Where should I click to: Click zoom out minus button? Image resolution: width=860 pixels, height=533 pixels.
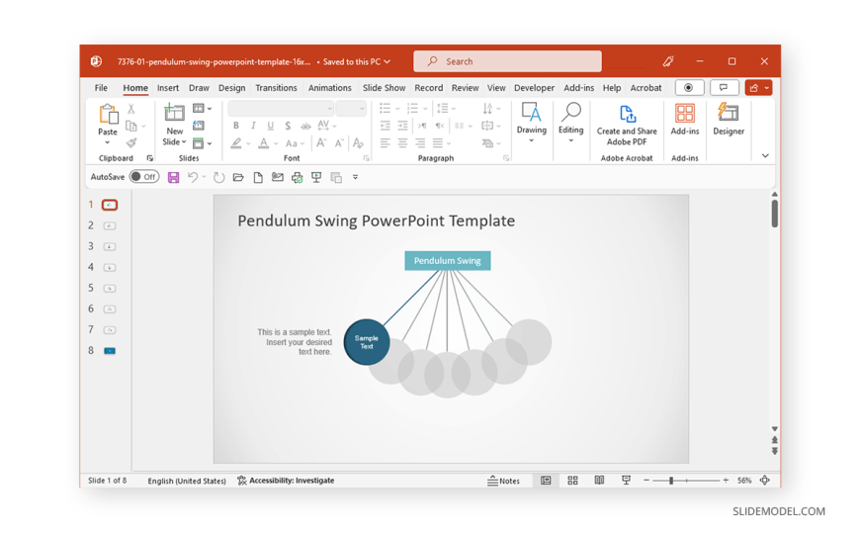pos(646,481)
